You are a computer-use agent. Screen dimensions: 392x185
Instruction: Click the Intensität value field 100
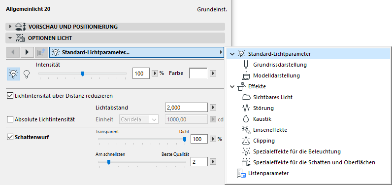point(141,74)
